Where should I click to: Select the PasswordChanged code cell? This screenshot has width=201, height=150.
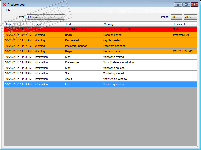pyautogui.click(x=83, y=46)
